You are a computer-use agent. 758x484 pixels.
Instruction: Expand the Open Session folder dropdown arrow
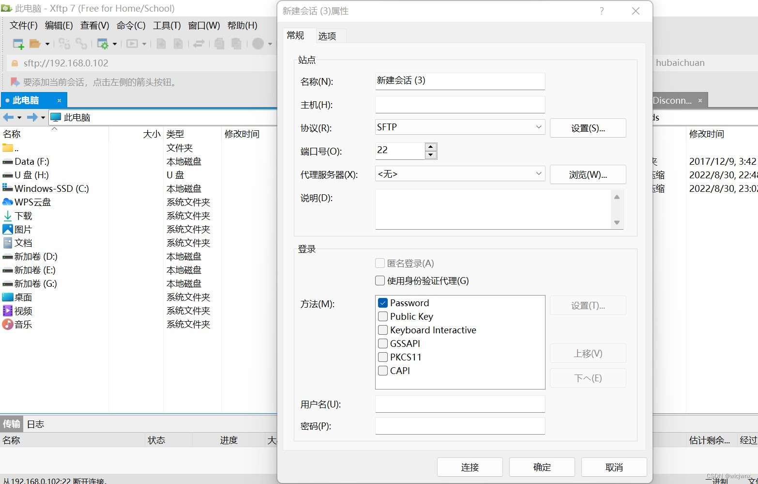47,44
